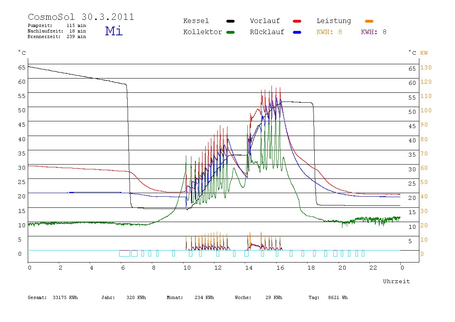Select the blue Rücklauf legend swatch

297,32
